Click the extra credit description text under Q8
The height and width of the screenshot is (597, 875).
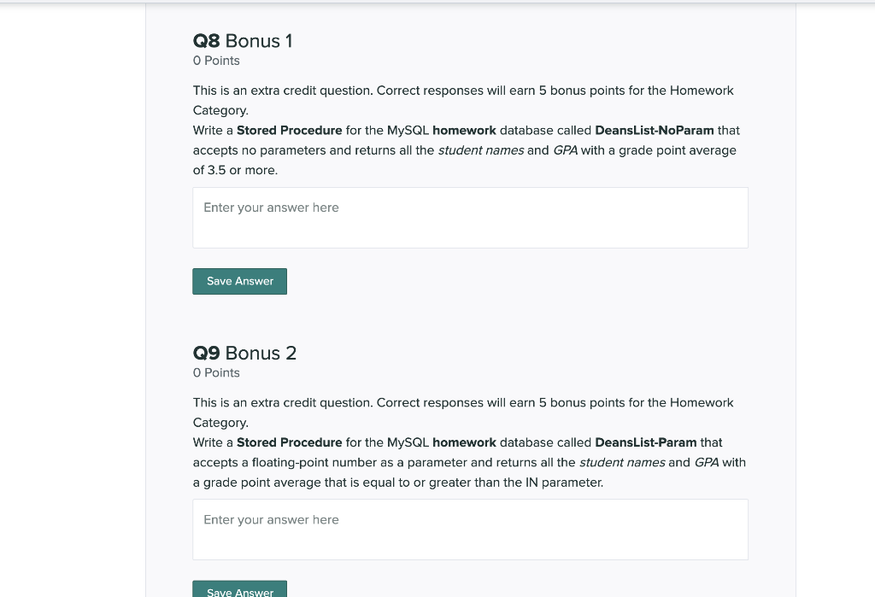click(461, 91)
